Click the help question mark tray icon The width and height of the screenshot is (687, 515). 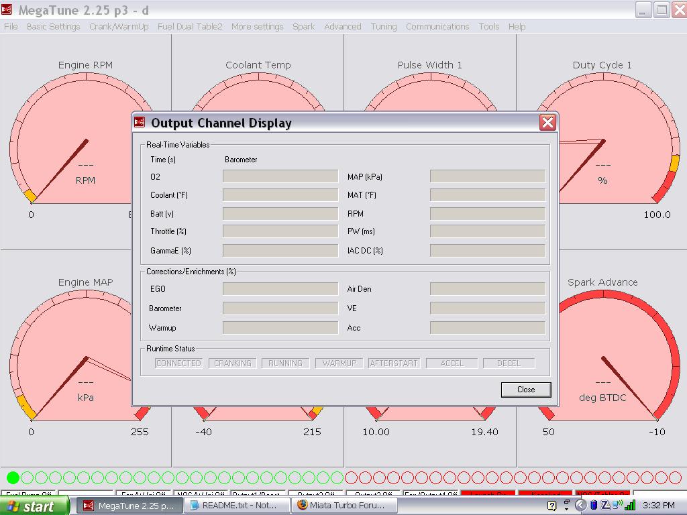tap(551, 506)
